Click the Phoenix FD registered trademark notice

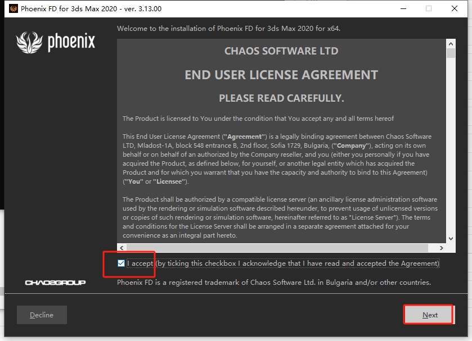pos(274,283)
